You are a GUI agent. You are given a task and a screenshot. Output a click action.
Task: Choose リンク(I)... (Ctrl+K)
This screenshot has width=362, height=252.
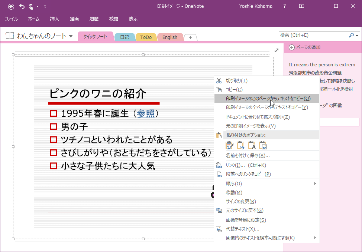pyautogui.click(x=266, y=165)
